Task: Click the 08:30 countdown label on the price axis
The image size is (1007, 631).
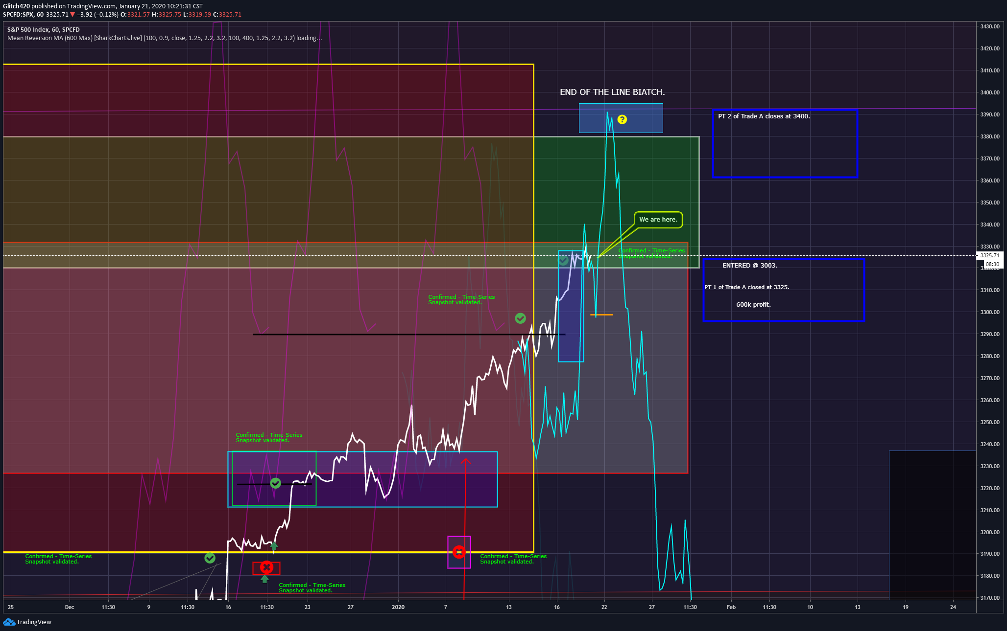Action: pyautogui.click(x=992, y=264)
